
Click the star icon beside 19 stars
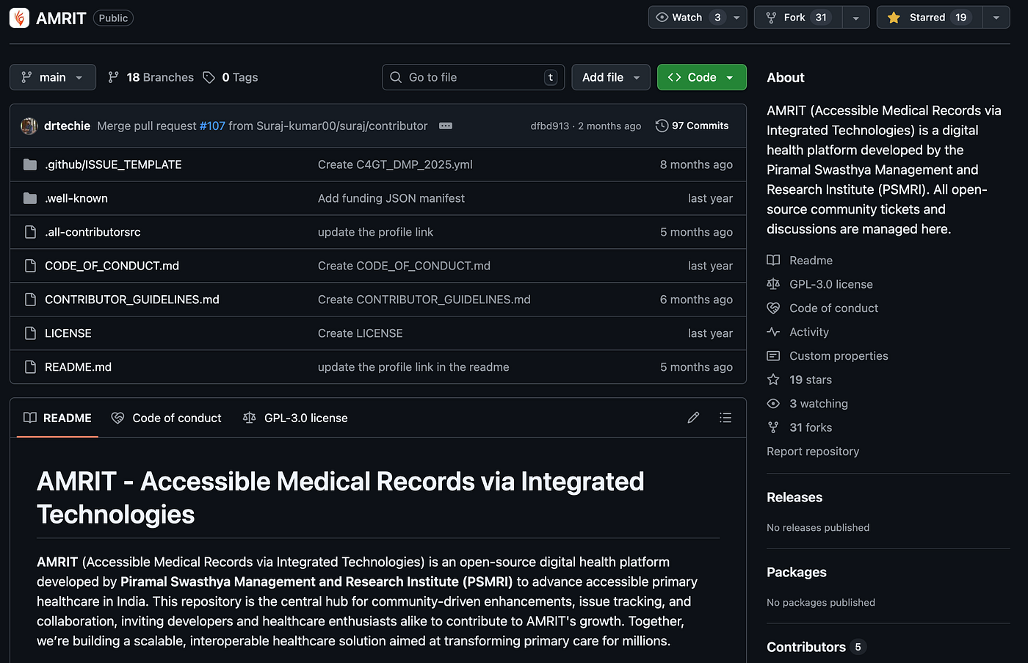[773, 380]
